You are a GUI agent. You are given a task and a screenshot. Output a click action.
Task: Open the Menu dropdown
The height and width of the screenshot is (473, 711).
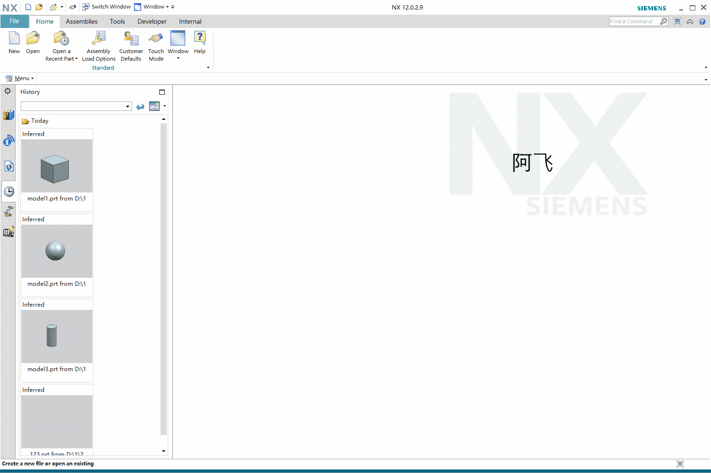coord(19,78)
